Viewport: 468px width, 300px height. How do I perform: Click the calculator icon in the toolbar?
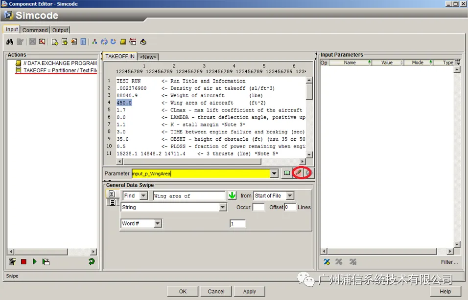[83, 42]
